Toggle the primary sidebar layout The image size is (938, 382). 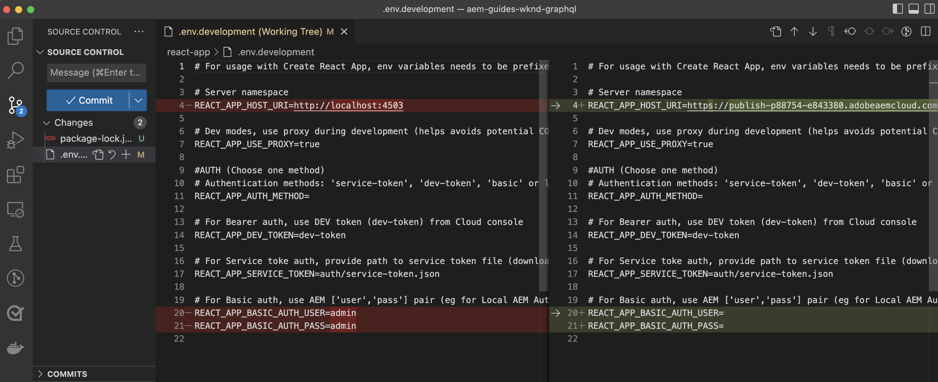[x=898, y=9]
